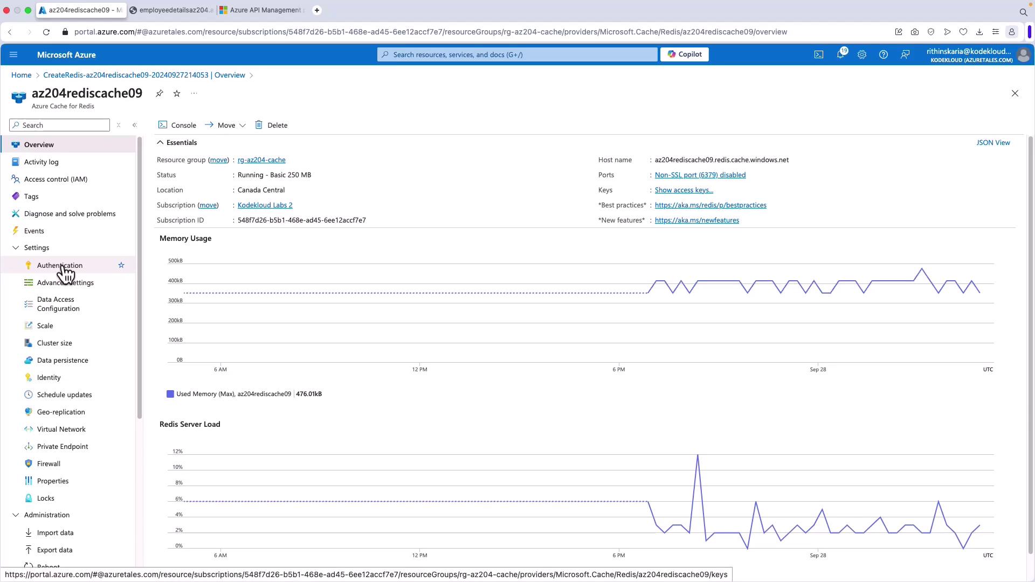The image size is (1035, 582).
Task: Click the Copilot button
Action: (684, 54)
